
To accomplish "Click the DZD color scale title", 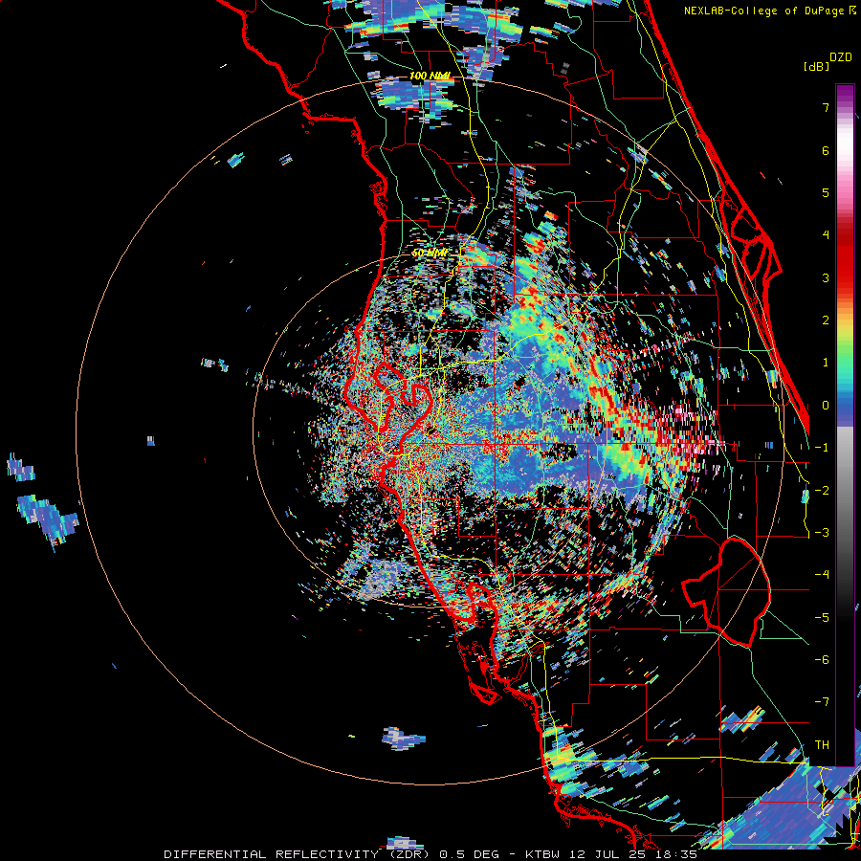I will 841,57.
